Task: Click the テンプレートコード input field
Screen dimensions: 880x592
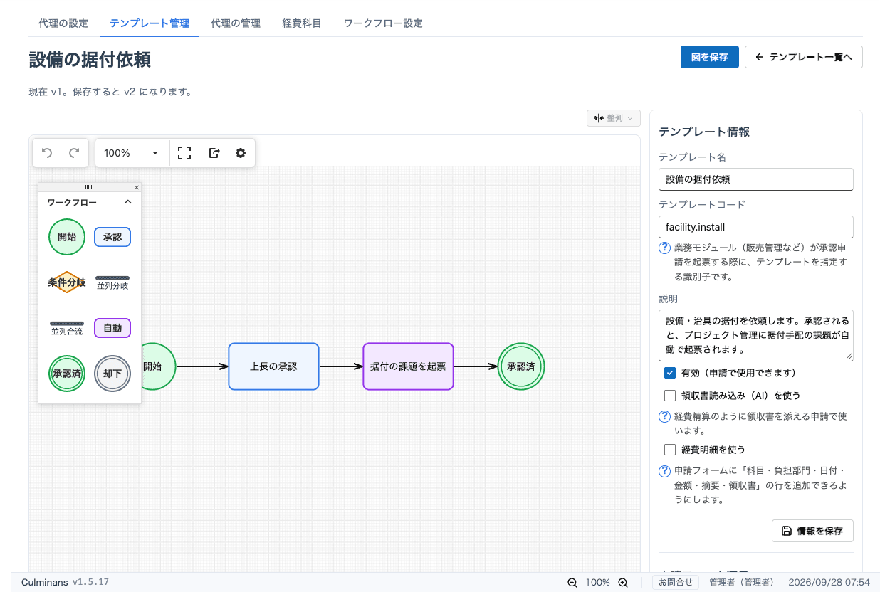Action: [756, 227]
